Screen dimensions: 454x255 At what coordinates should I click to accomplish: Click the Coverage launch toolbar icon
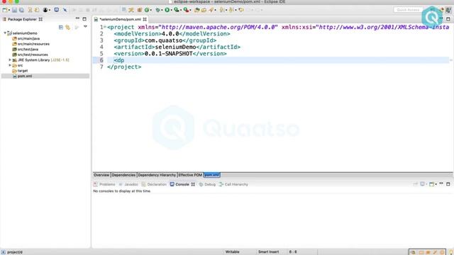click(x=177, y=10)
